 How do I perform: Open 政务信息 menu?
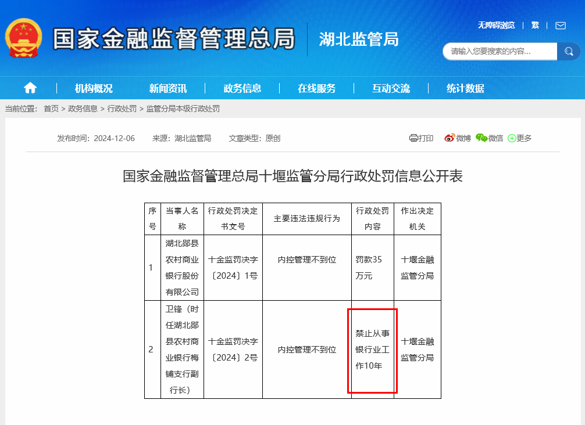[242, 88]
